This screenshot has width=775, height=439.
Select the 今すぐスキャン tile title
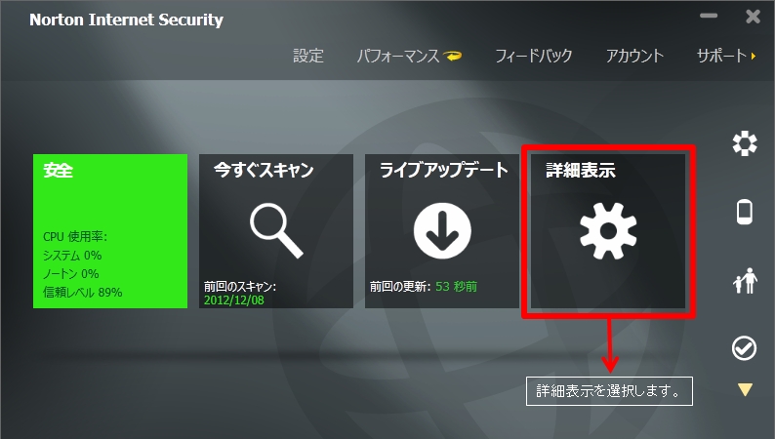(264, 170)
